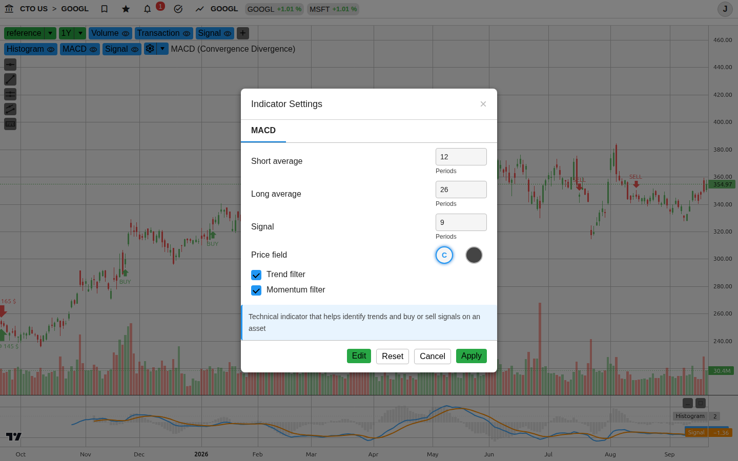Image resolution: width=738 pixels, height=461 pixels.
Task: Select the channel drawing tool
Action: pos(10,109)
